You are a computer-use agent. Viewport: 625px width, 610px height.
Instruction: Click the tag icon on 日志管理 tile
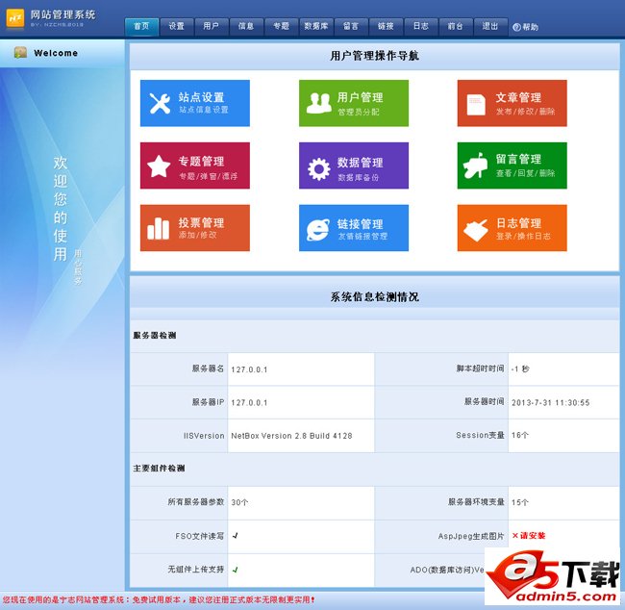[476, 230]
